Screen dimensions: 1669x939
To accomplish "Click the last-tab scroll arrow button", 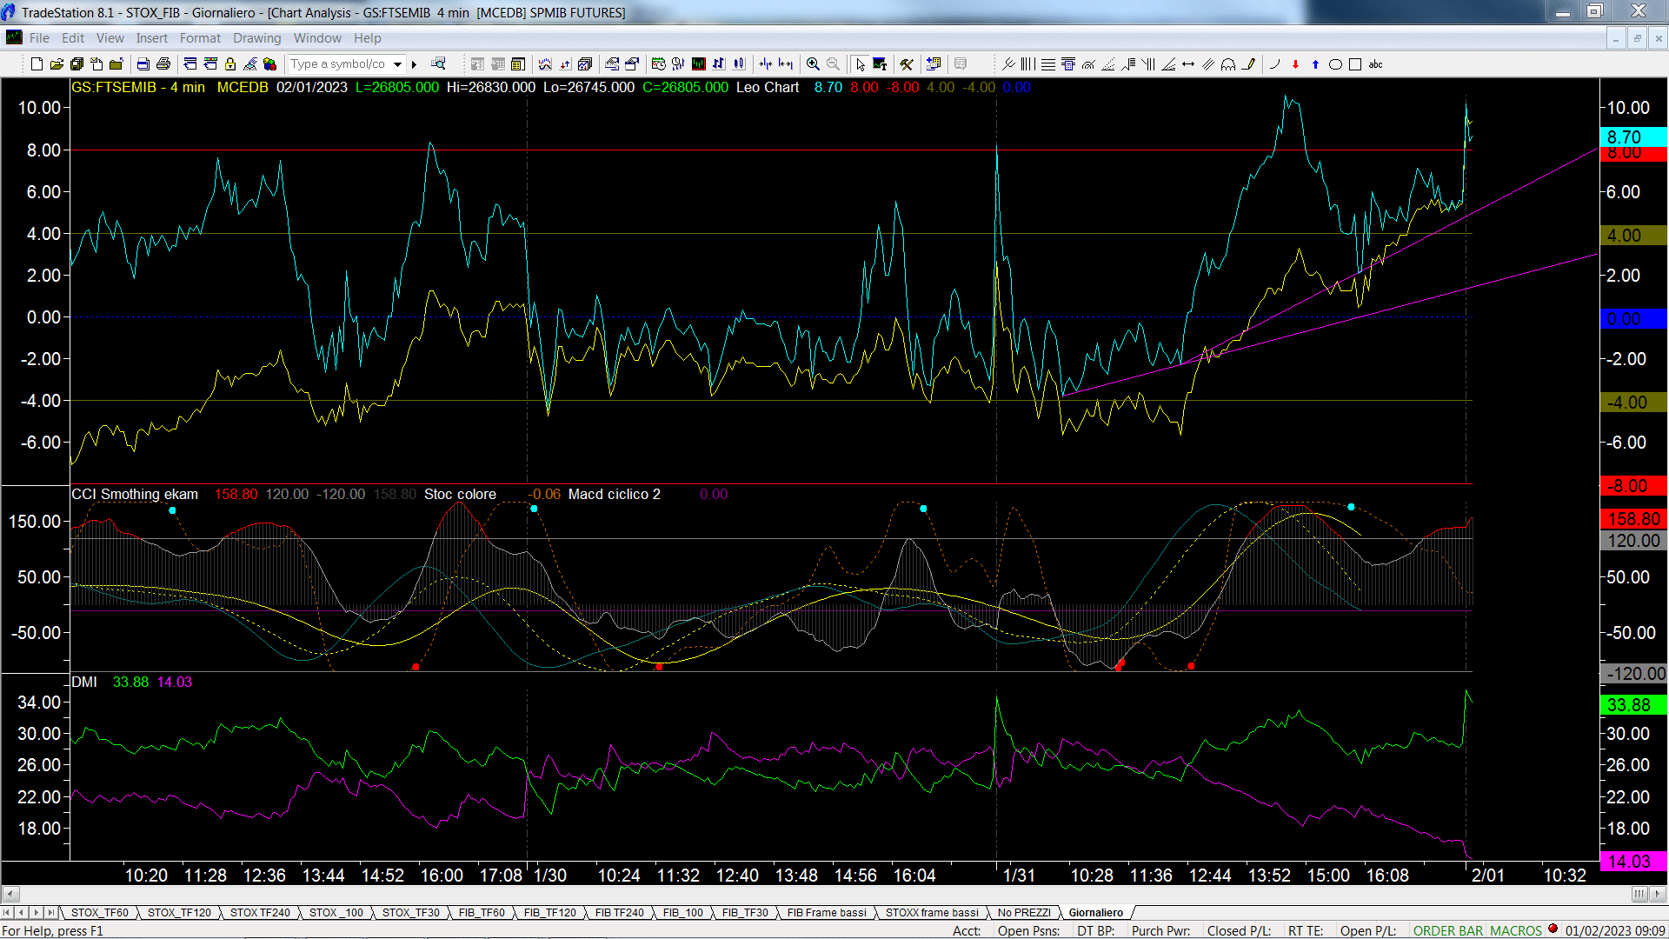I will [50, 913].
